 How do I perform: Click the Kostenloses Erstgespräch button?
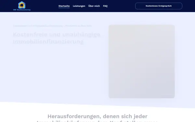click(x=159, y=6)
